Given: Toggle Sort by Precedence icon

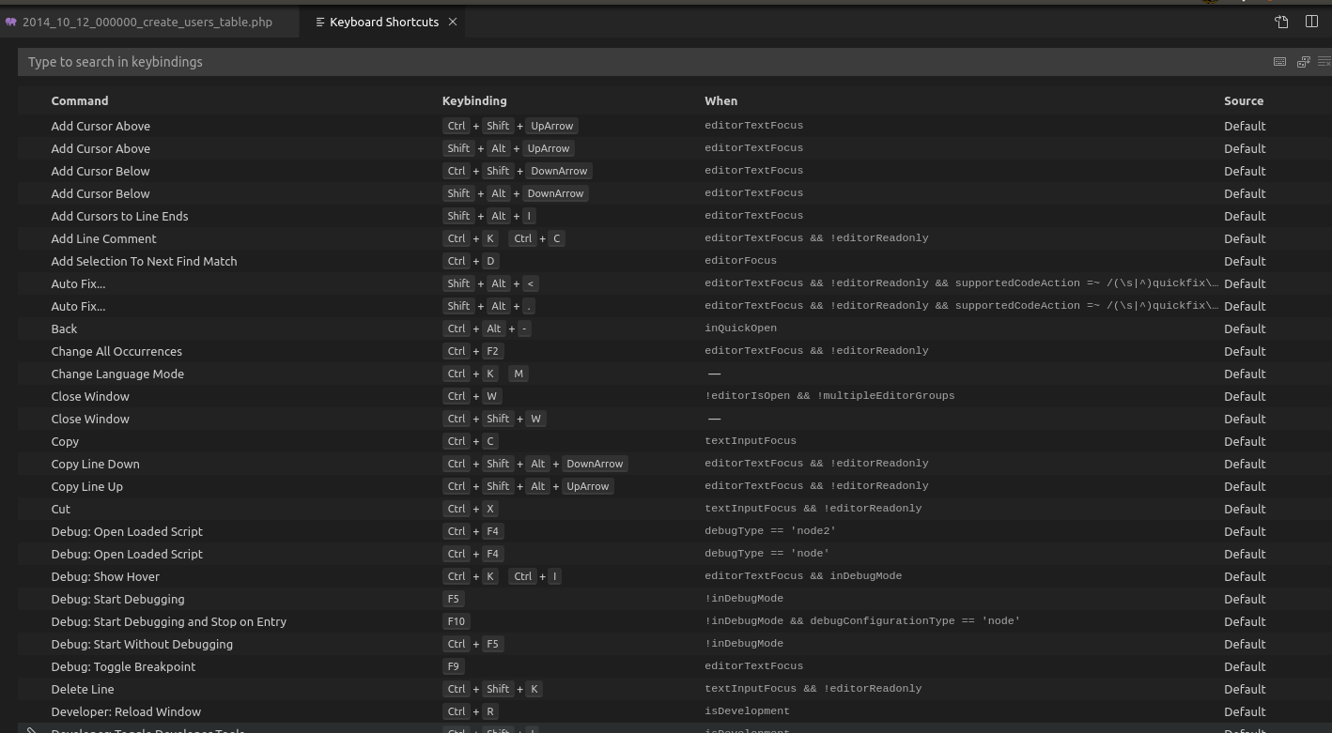Looking at the screenshot, I should [x=1303, y=62].
